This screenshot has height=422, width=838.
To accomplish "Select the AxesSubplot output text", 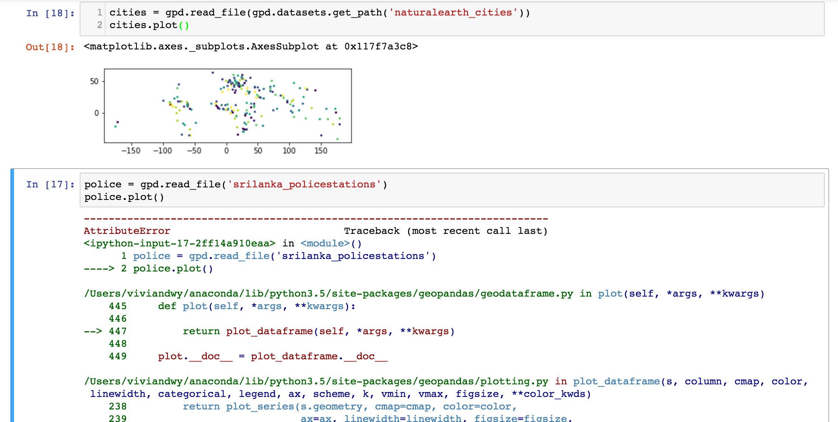I will 251,46.
